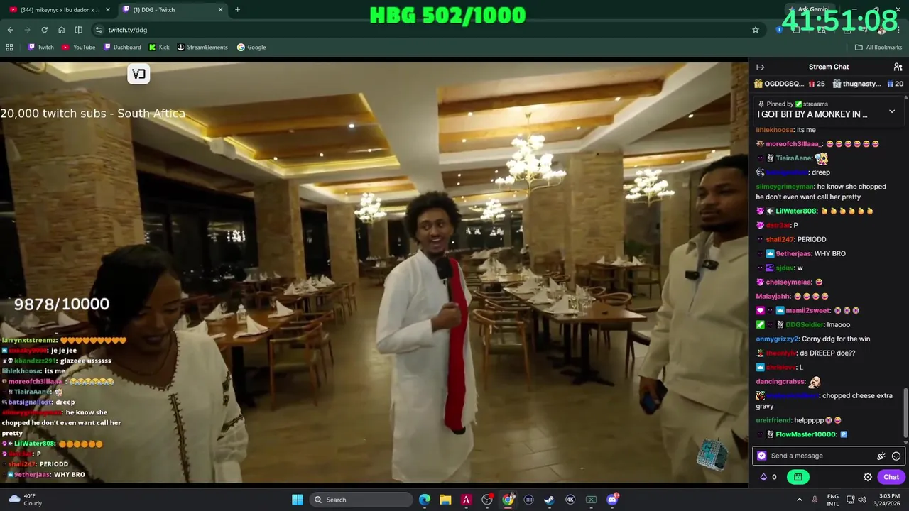
Task: Bookmark this page with the star
Action: tap(756, 30)
